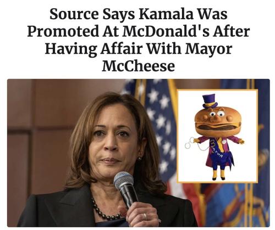Viewport: 275px width, 230px height.
Task: Click the pearl necklace in the photo
Action: click(103, 210)
